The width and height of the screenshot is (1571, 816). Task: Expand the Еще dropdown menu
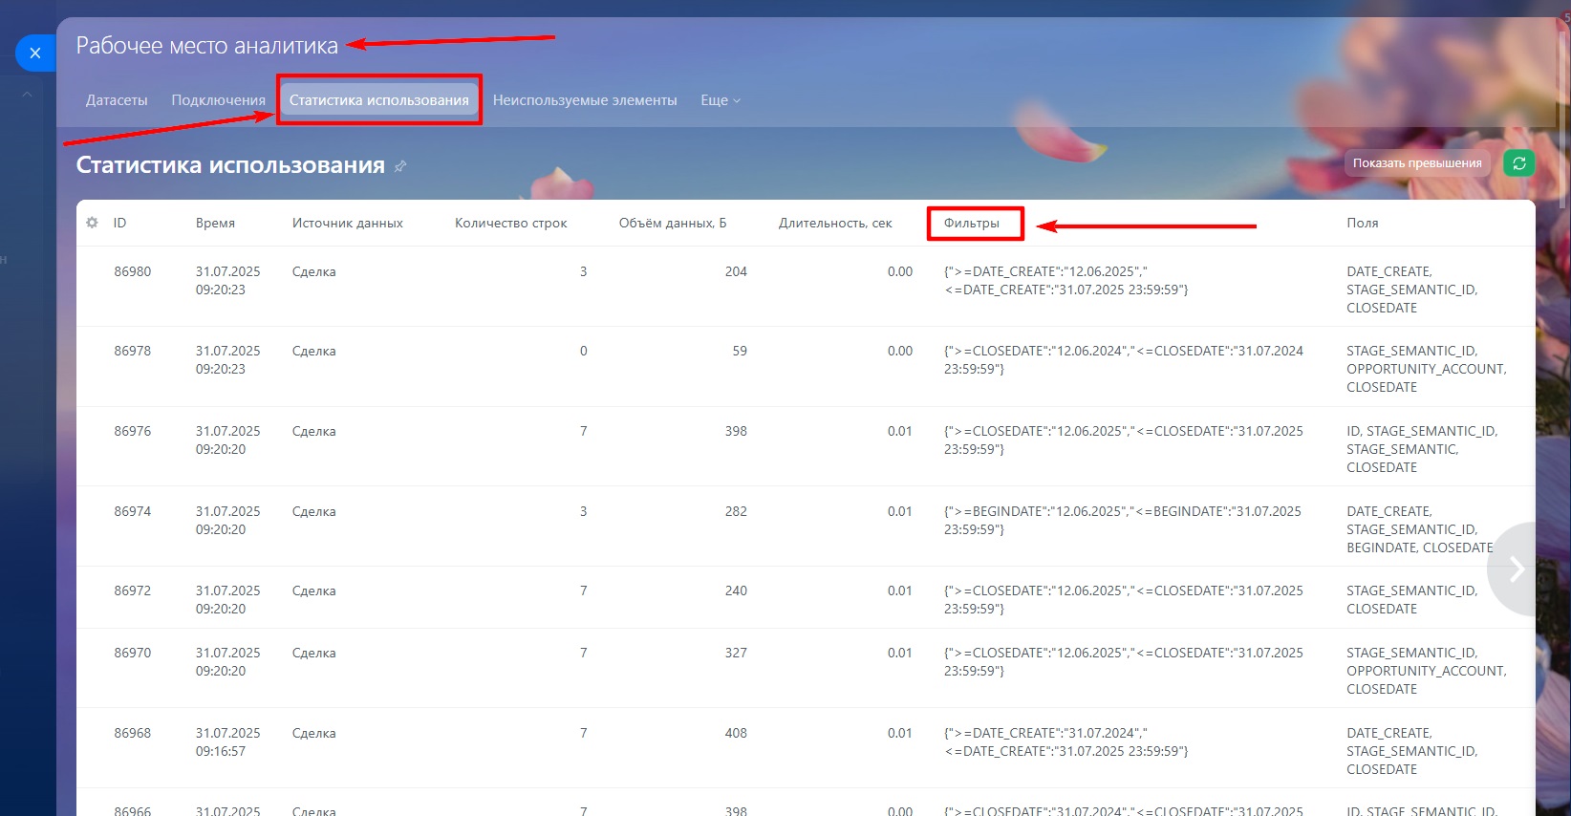pos(720,100)
